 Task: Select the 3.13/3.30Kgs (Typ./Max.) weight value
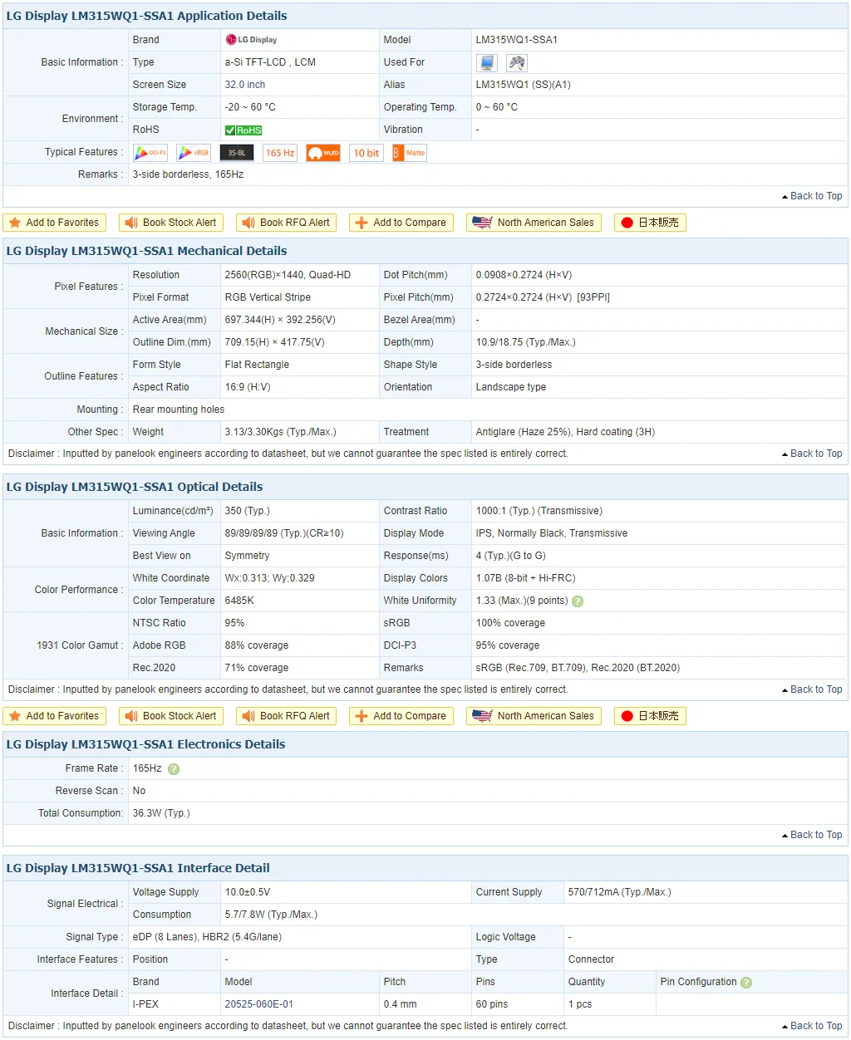coord(281,432)
